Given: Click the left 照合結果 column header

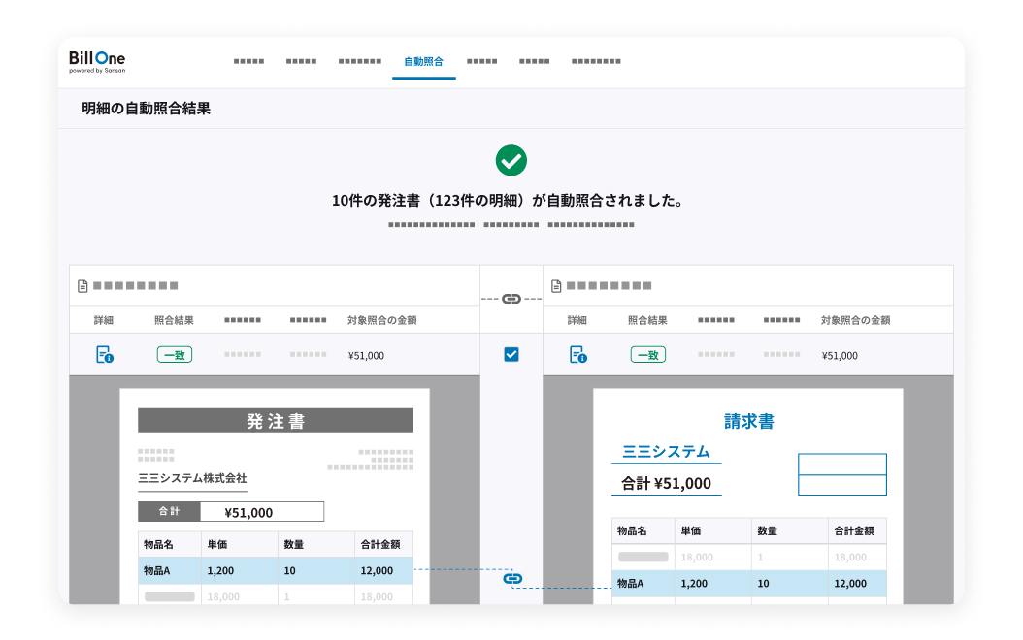Looking at the screenshot, I should (x=174, y=320).
